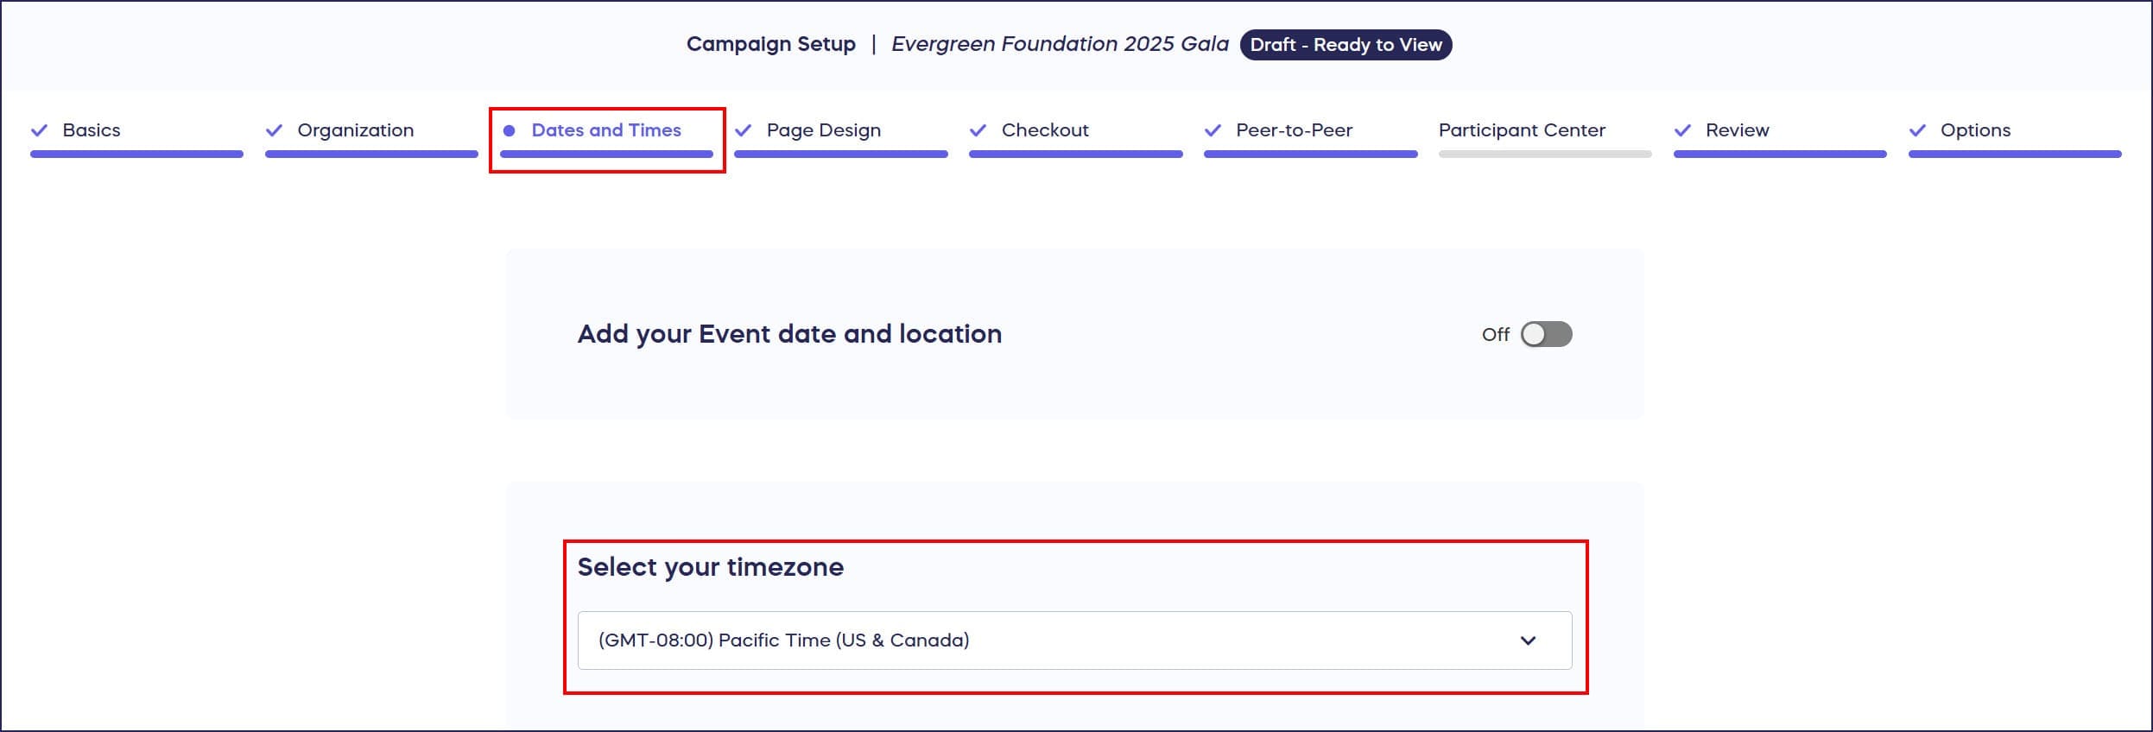Click the gray progress bar under Participant Center
Screen dimensions: 2153x732
1545,155
